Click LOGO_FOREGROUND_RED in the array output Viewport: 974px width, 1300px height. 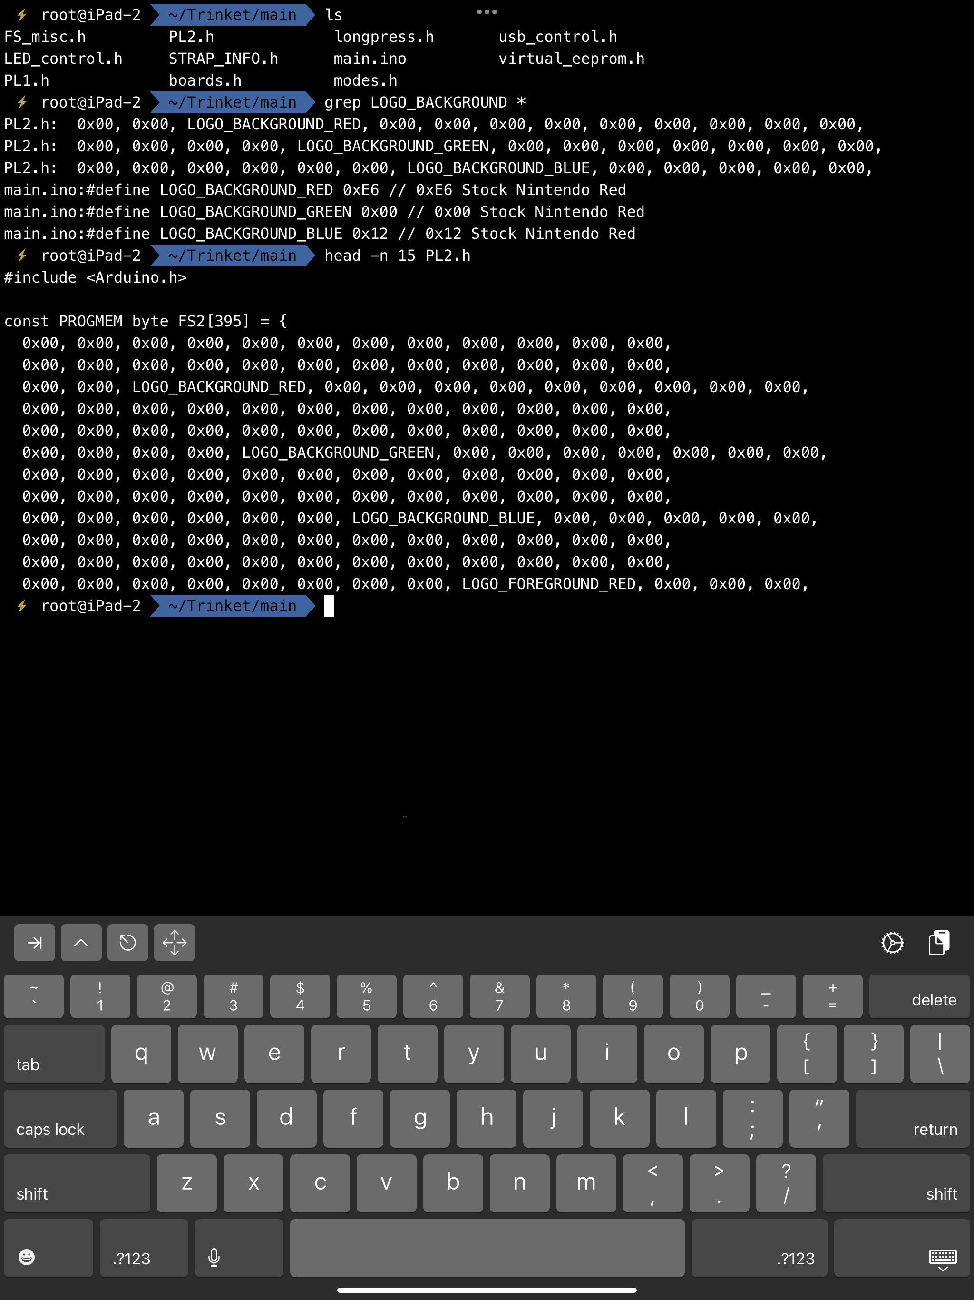[x=549, y=584]
